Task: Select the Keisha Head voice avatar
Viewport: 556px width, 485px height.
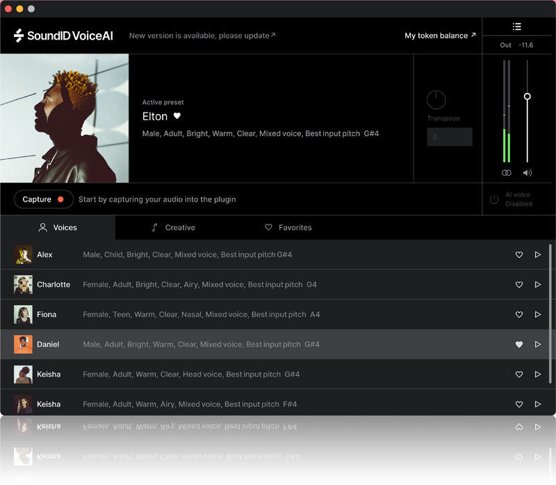Action: click(x=23, y=375)
